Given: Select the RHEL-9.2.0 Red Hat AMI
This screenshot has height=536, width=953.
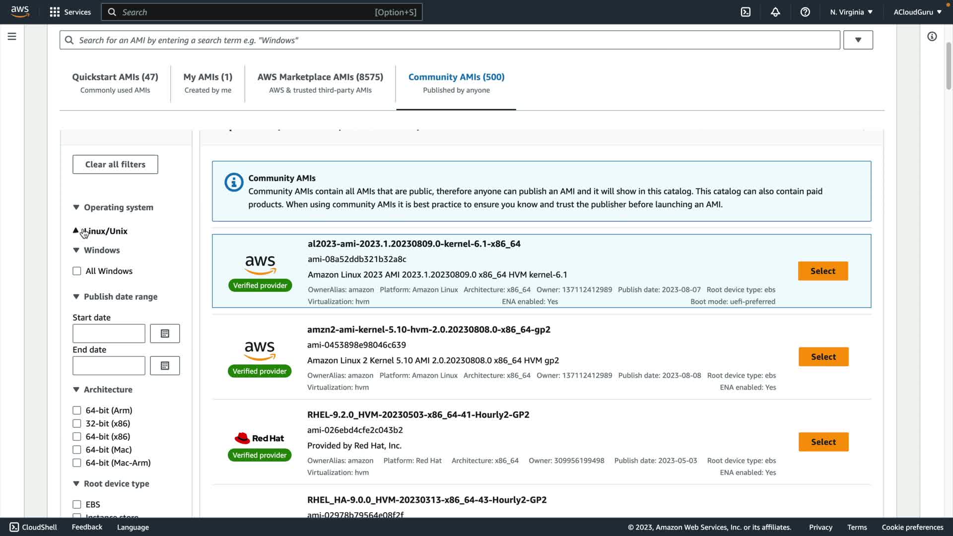Looking at the screenshot, I should click(823, 442).
